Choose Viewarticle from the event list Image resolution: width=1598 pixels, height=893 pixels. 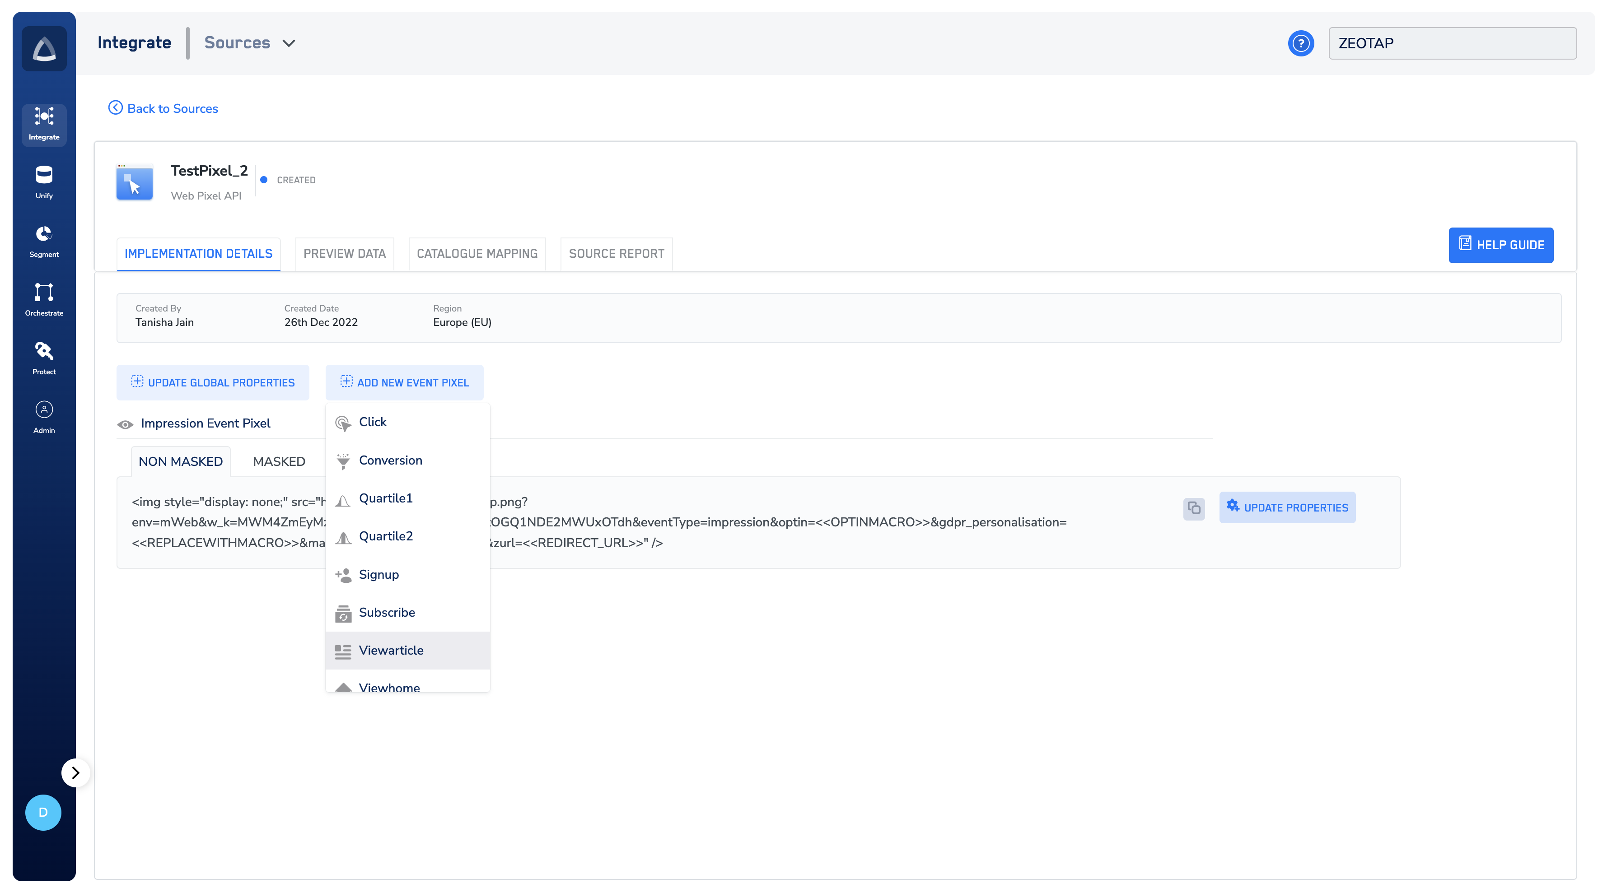click(x=391, y=650)
